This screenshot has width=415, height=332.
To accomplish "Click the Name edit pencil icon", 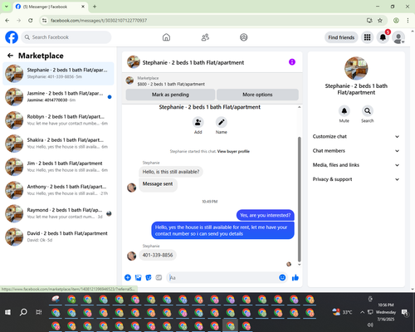I will [222, 122].
